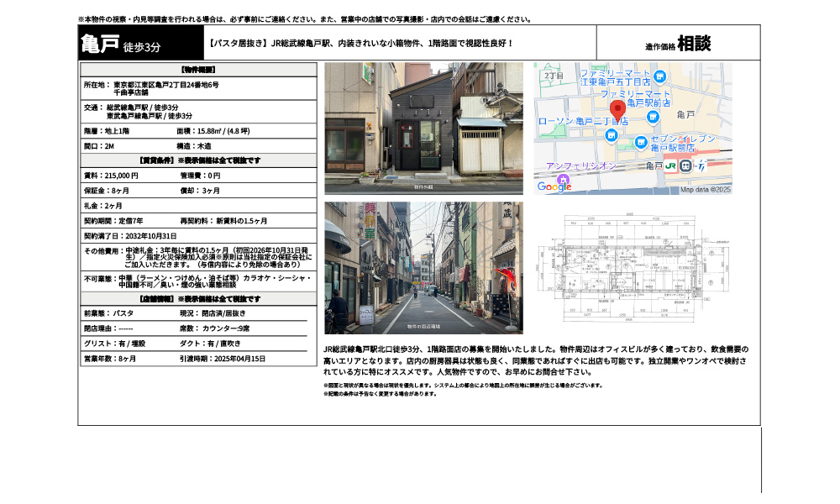This screenshot has width=840, height=504.
Task: Click the ファミリーマート江東亀戸五丁目店 store icon
Action: tap(659, 76)
